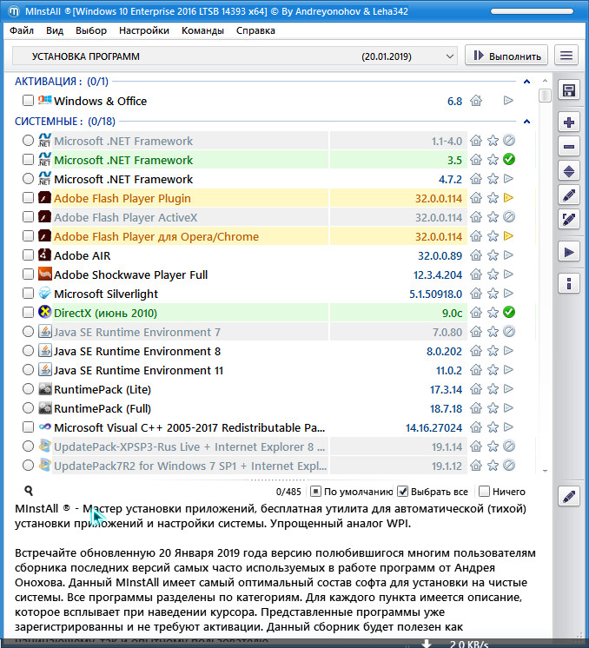Check the Windows & Office checkbox
The image size is (589, 648).
tap(28, 101)
